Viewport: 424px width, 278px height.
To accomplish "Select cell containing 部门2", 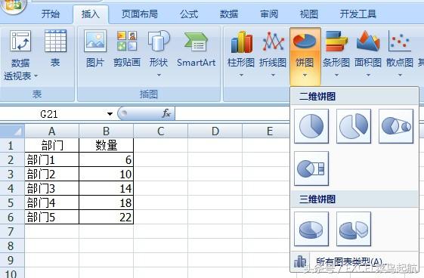I will tap(51, 175).
